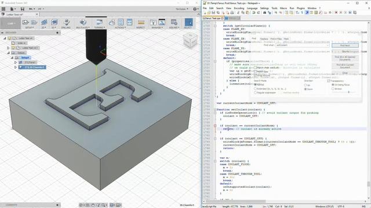Click the Close button in Find dialog
Screen dimensions: 371x208
(x=345, y=73)
